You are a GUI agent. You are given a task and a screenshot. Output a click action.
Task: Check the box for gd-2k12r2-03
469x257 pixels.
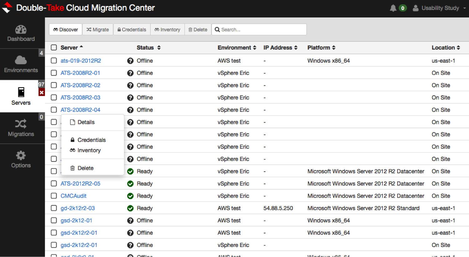click(x=54, y=208)
